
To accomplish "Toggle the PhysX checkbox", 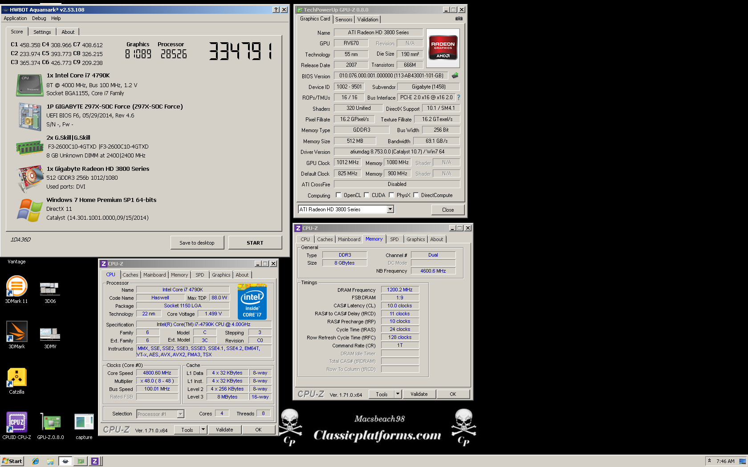I will click(391, 195).
